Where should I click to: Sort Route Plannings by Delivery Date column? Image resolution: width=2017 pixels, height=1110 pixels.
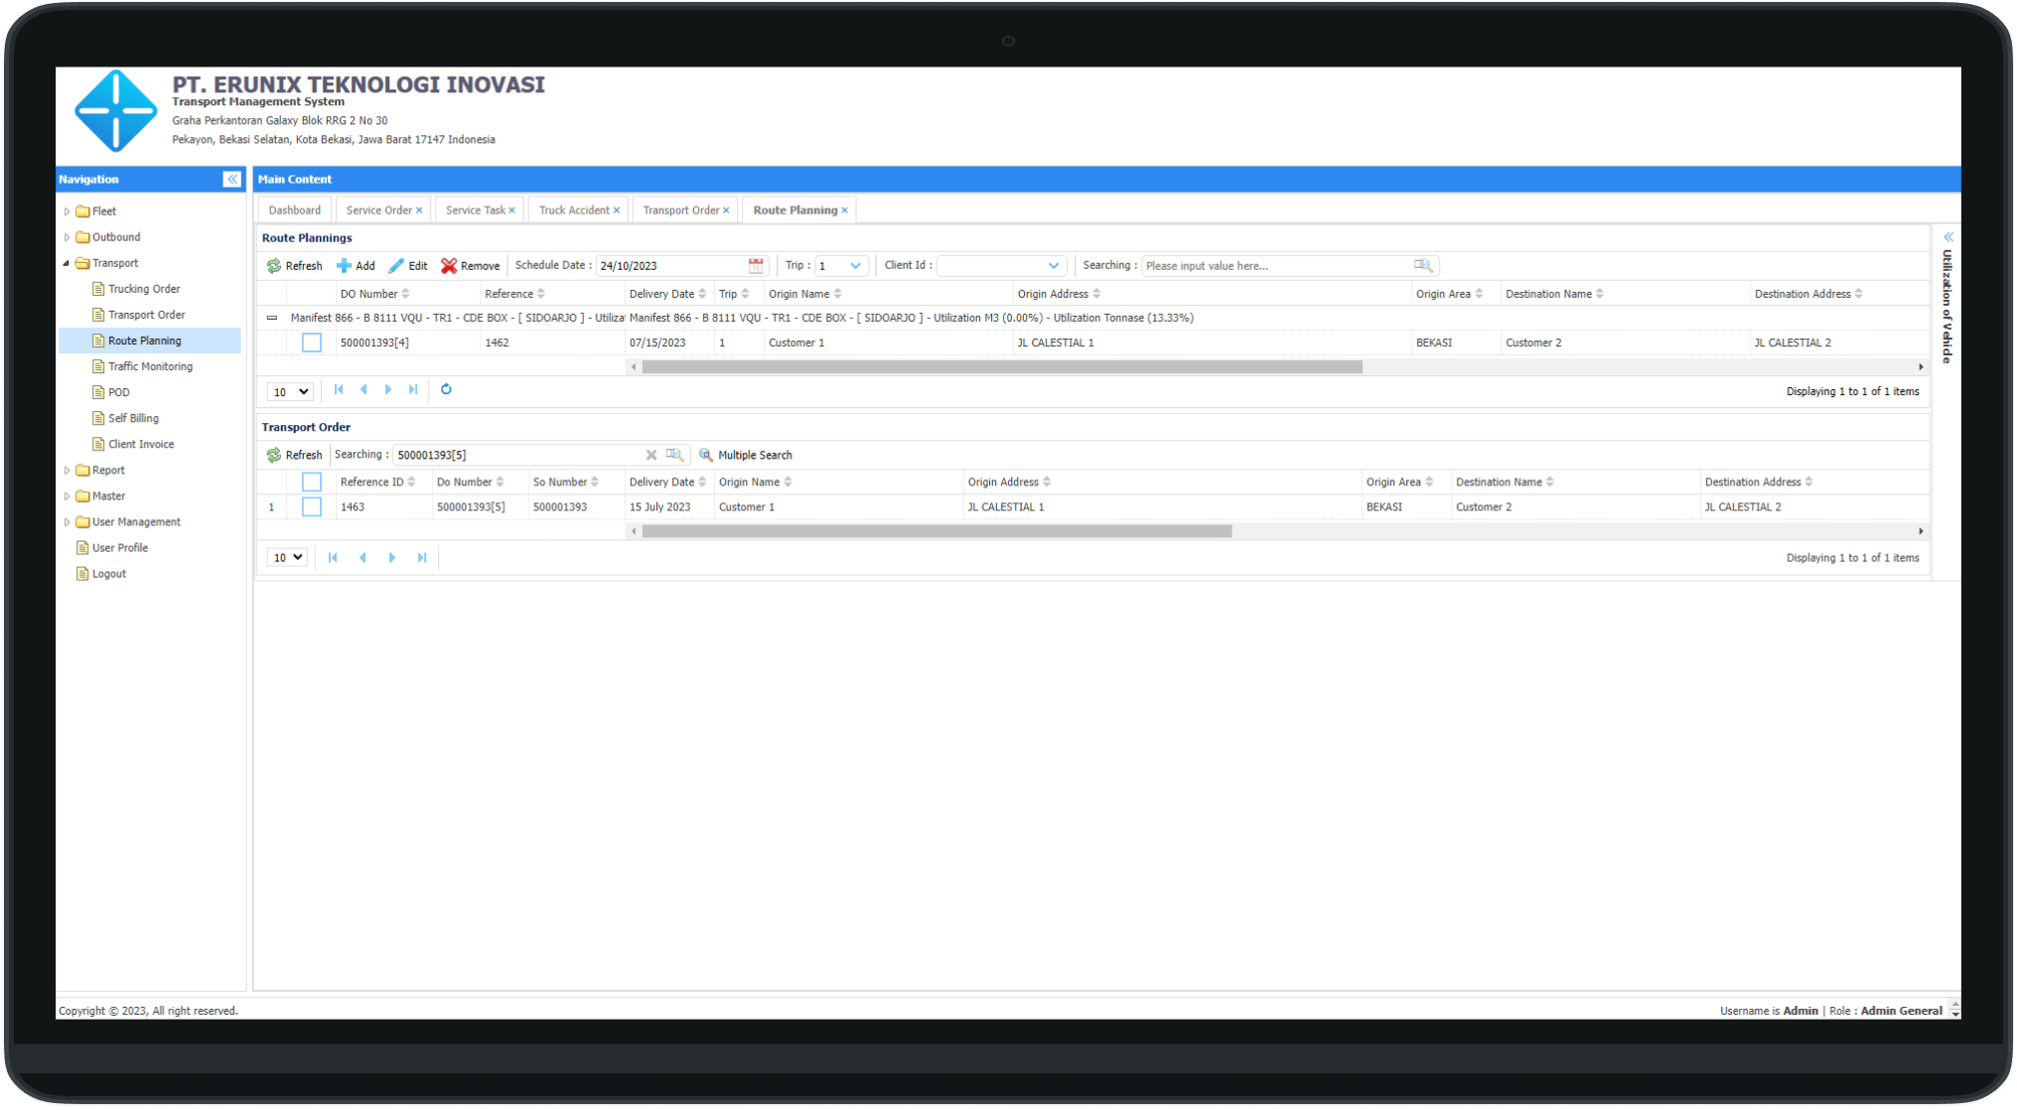[667, 294]
